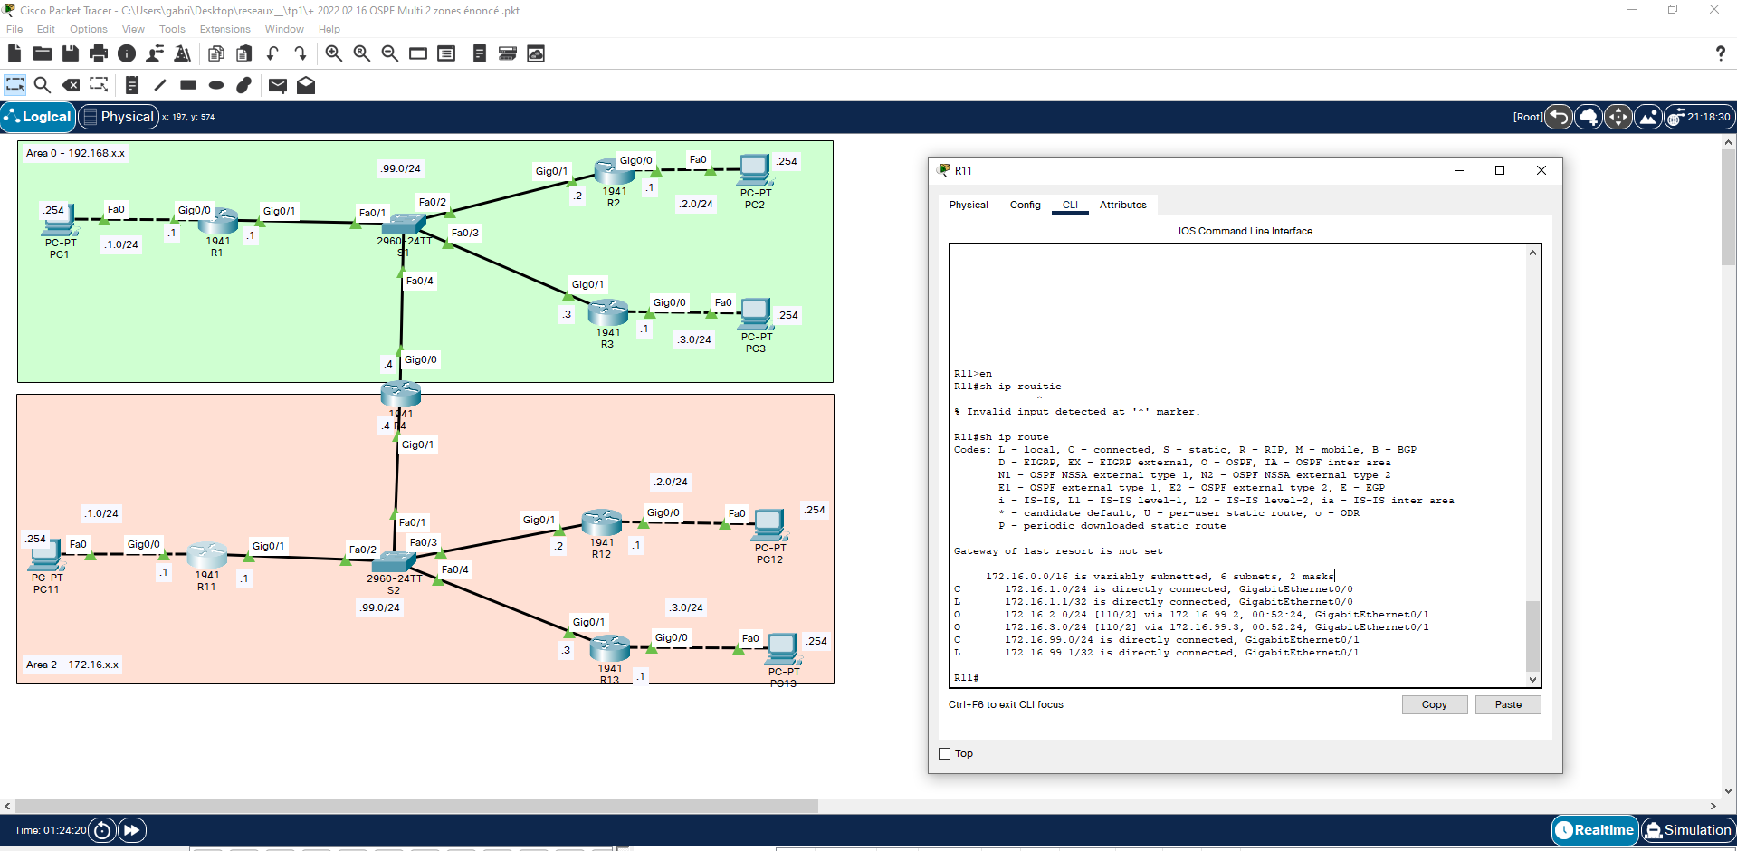Image resolution: width=1737 pixels, height=851 pixels.
Task: Click the Power Cycle Devices icon
Action: pyautogui.click(x=102, y=830)
